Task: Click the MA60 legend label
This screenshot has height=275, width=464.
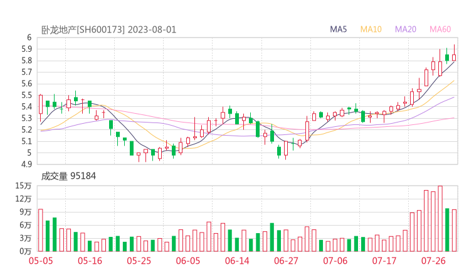Action: 440,29
